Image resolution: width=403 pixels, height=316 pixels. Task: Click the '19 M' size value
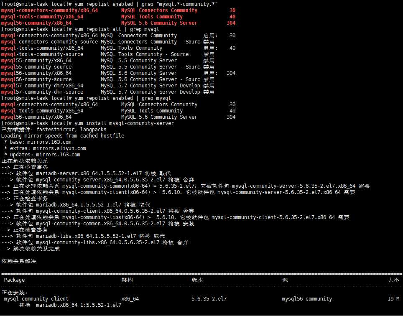(393, 299)
